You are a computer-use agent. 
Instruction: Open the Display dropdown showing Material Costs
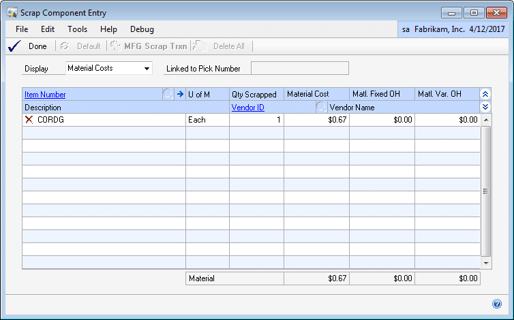[147, 68]
